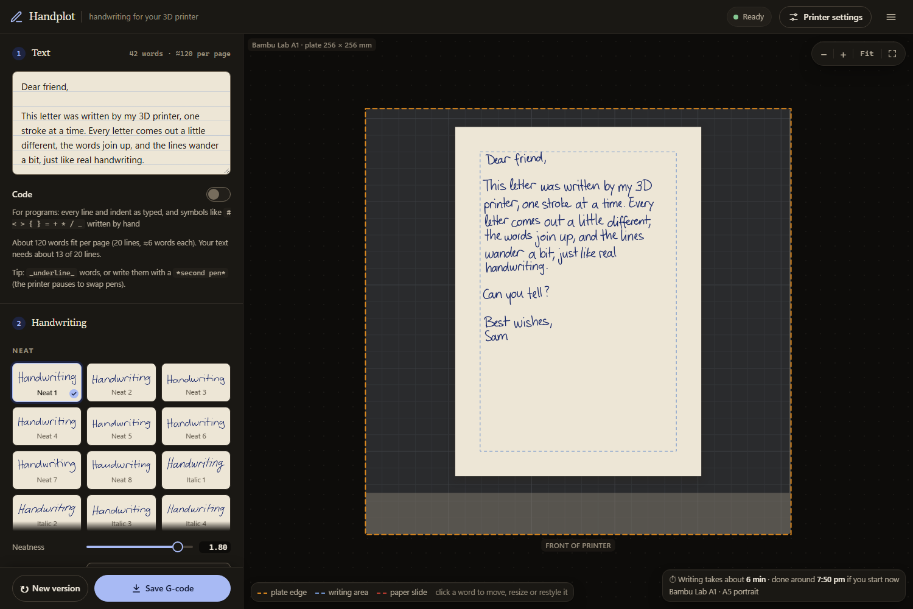Click the word 'Dear' on the paper preview
The height and width of the screenshot is (609, 913).
pyautogui.click(x=497, y=160)
